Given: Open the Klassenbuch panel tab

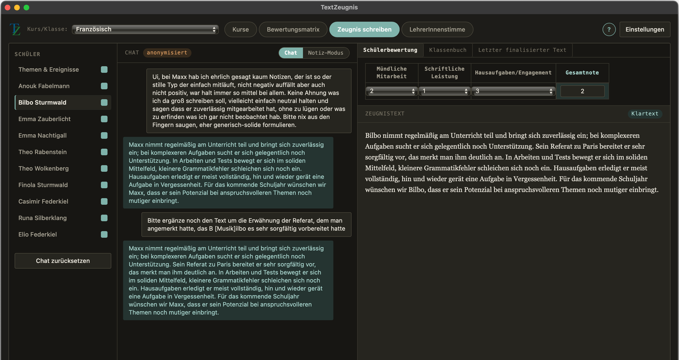Looking at the screenshot, I should (448, 50).
